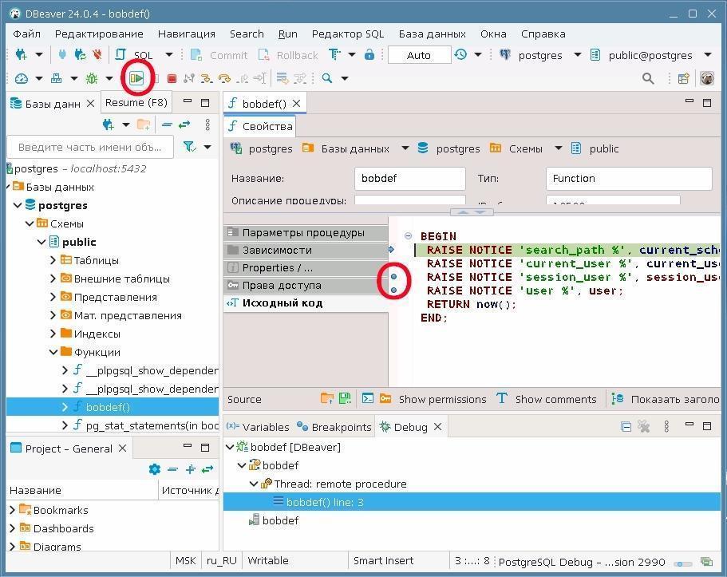This screenshot has height=577, width=727.
Task: Toggle breakpoint on the session_user line
Action: (x=393, y=277)
